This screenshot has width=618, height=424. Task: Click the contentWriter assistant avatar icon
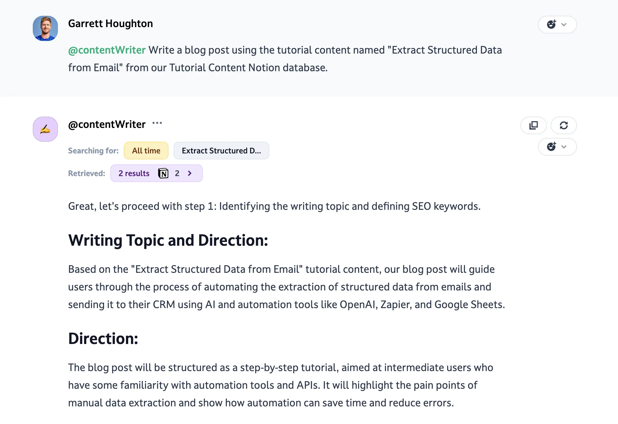click(x=45, y=129)
